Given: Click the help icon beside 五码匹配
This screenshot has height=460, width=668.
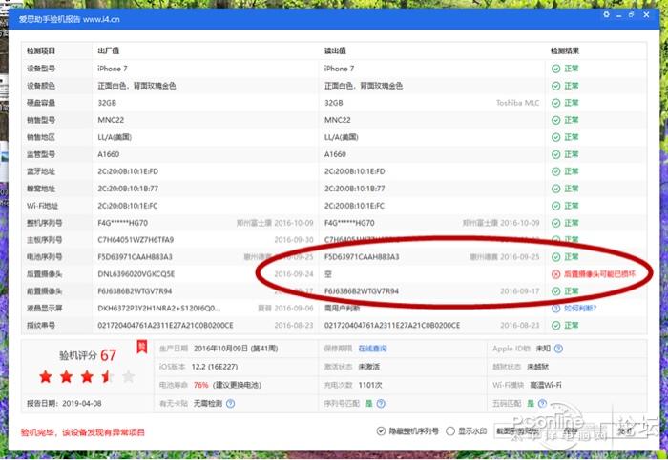Looking at the screenshot, I should pos(542,403).
